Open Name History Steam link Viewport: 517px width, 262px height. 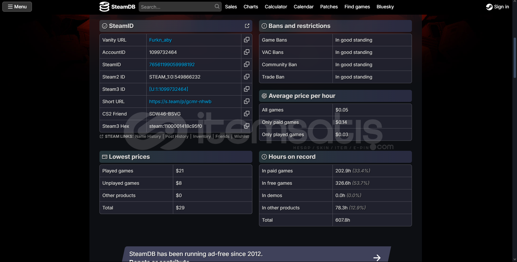click(x=148, y=136)
